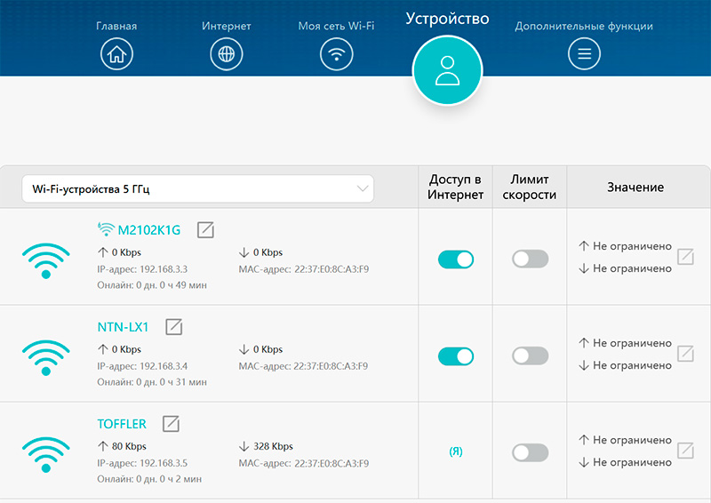The image size is (711, 503).
Task: Click the Home house icon
Action: tap(116, 54)
